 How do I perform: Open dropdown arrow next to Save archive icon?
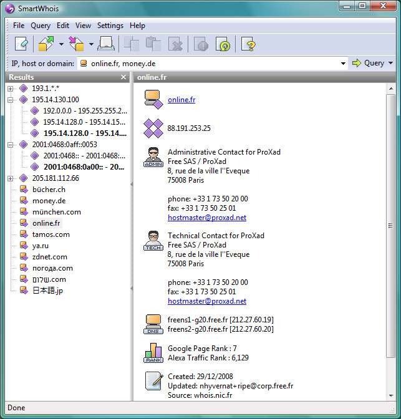[91, 44]
